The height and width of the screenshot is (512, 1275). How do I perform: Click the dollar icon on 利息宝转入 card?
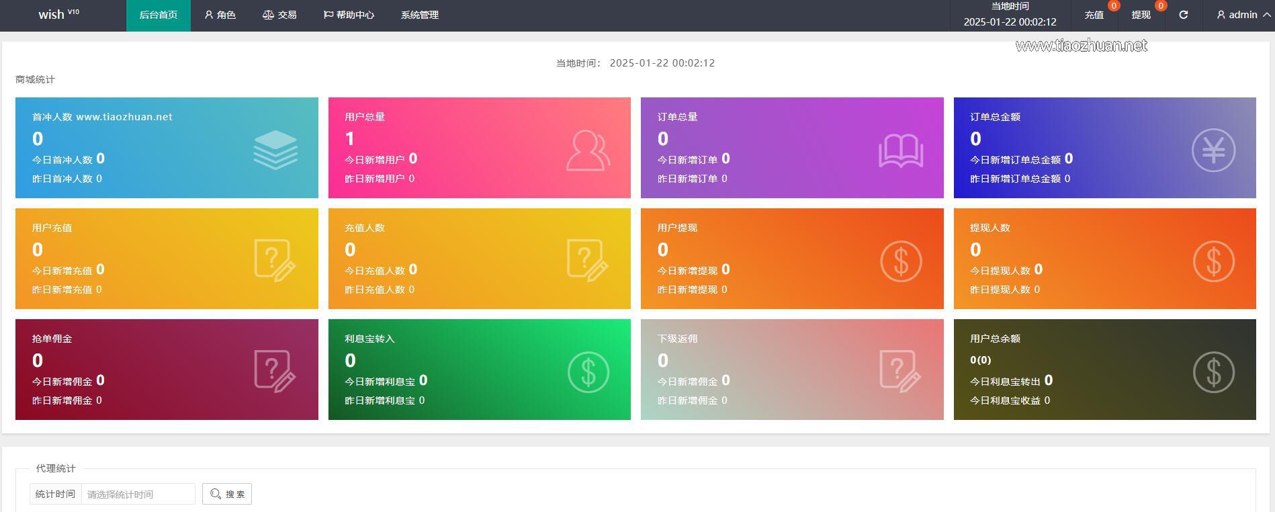click(588, 372)
